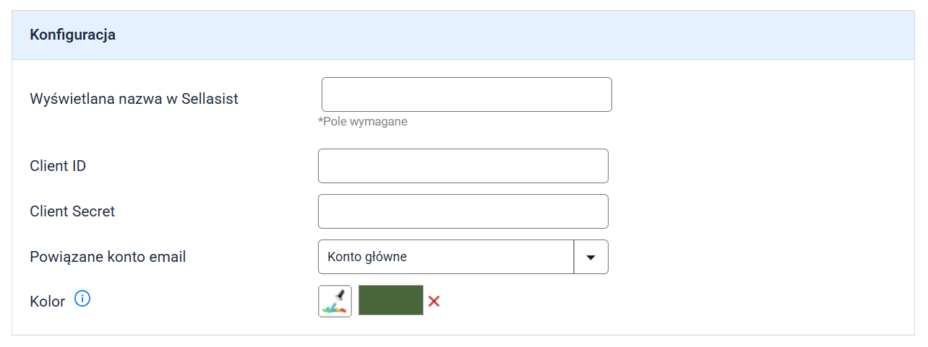The height and width of the screenshot is (347, 928).
Task: Open the color picker paintbrush icon
Action: (x=335, y=301)
